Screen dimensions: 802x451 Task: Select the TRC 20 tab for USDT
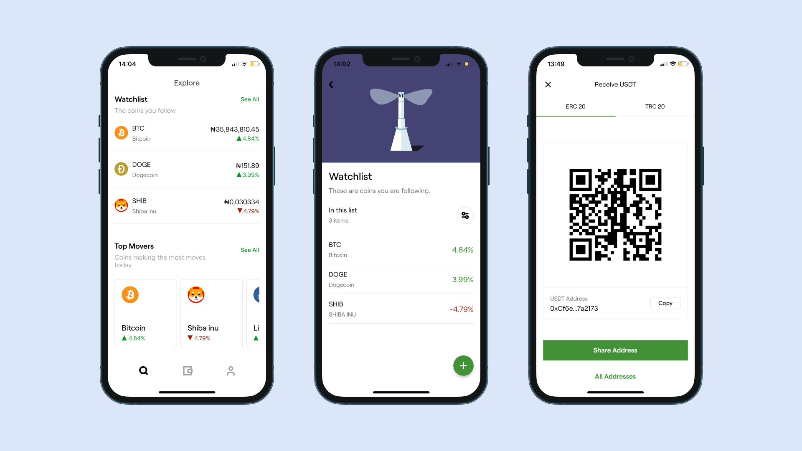655,106
